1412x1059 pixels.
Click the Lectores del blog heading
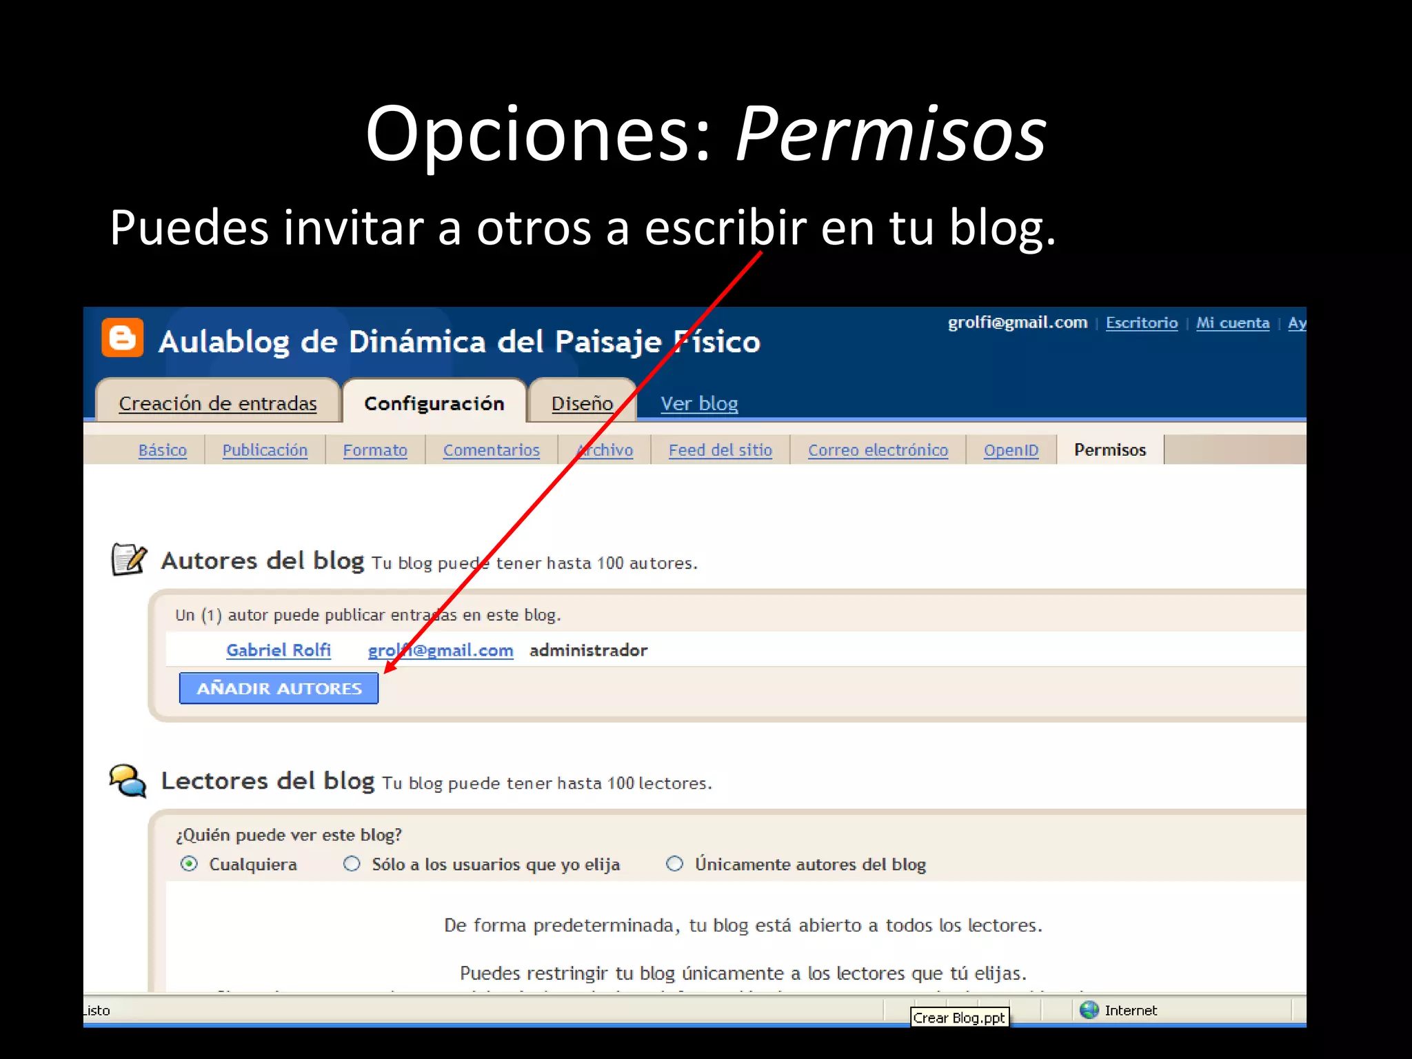click(x=268, y=780)
